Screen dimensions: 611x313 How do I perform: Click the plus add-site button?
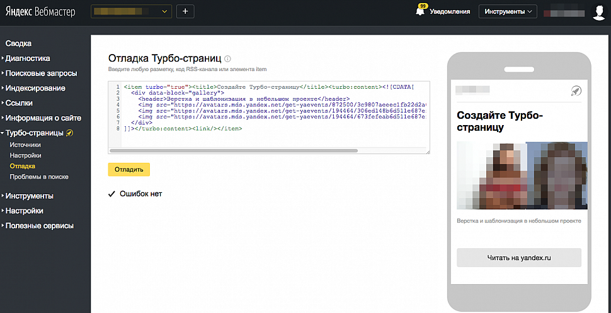coord(185,11)
